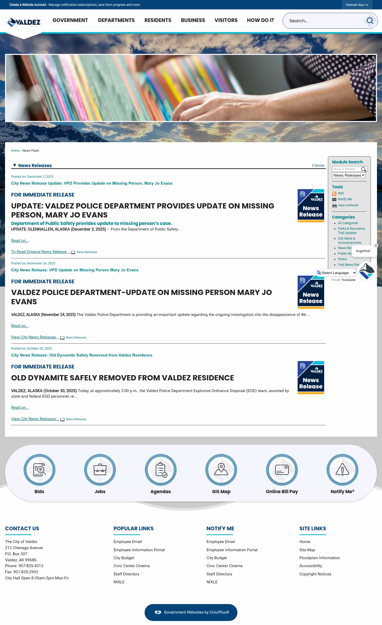Open the Departments menu

coord(116,20)
